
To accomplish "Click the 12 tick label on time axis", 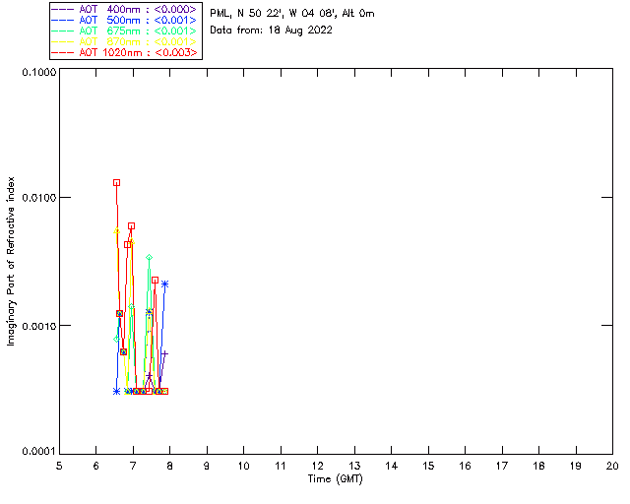I will point(317,465).
